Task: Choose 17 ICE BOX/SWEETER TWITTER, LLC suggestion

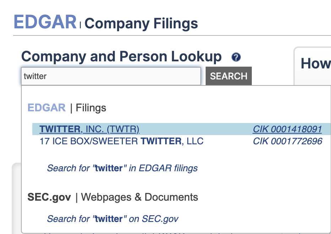Action: [121, 141]
